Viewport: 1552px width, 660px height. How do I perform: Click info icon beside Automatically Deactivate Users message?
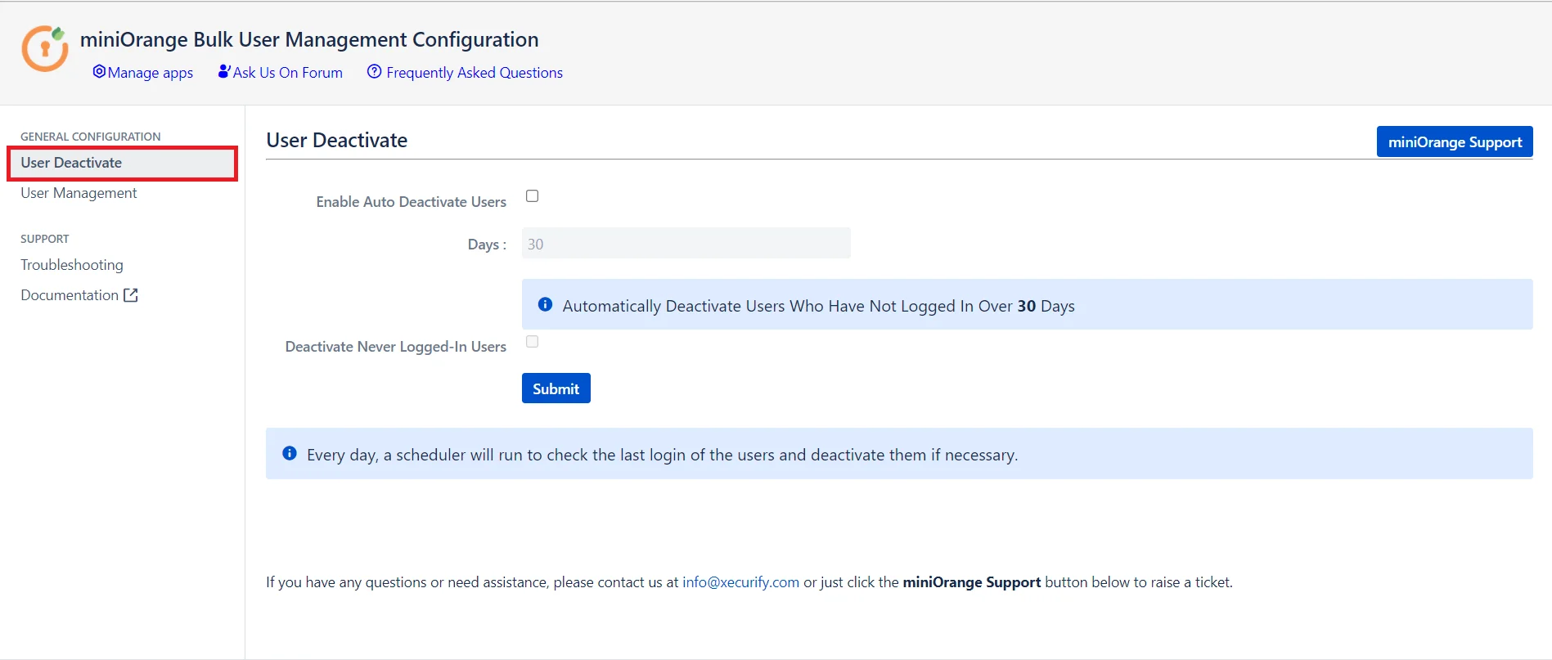tap(545, 304)
